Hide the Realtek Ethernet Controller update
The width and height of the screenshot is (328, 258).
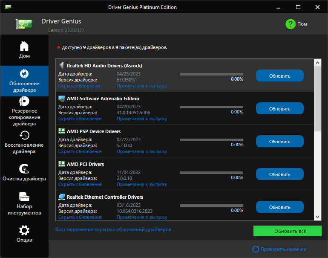[80, 217]
